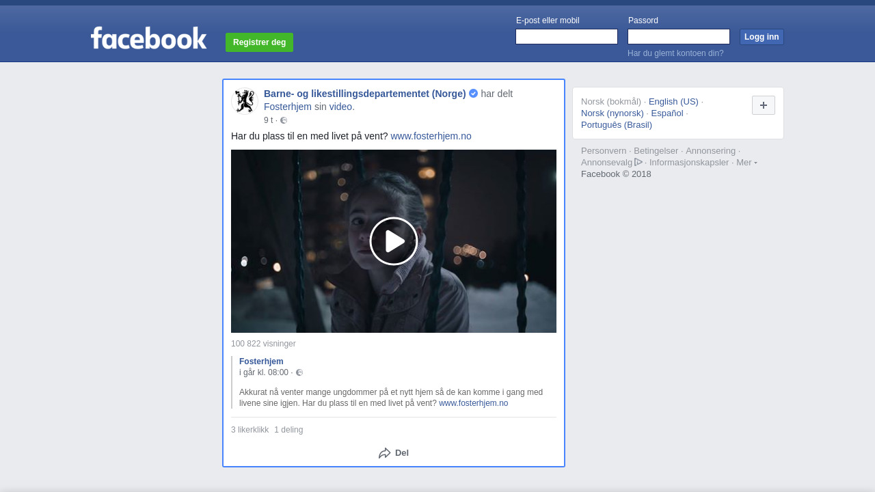Play the Fosterhjem video
The image size is (875, 492).
click(x=394, y=241)
